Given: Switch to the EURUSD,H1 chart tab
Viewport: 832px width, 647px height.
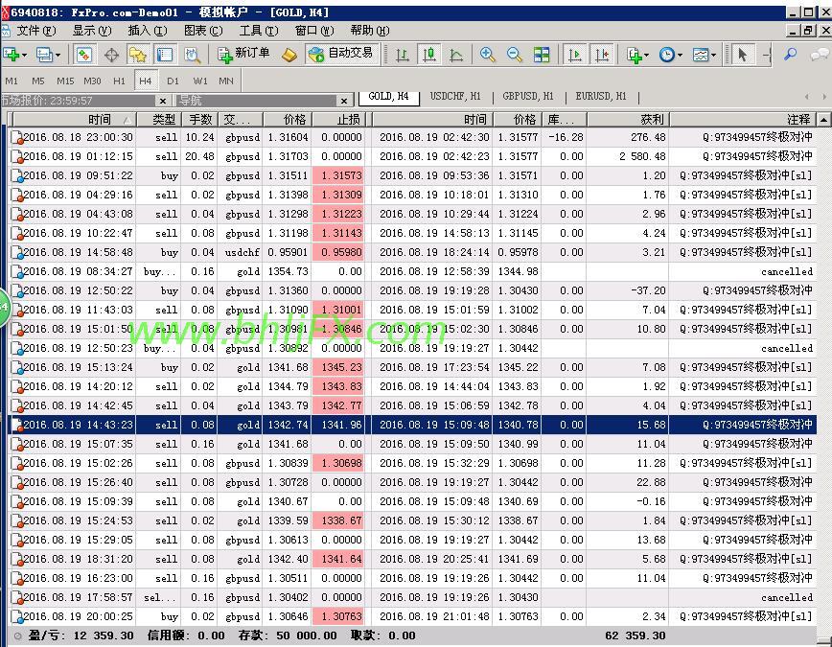Looking at the screenshot, I should tap(601, 97).
